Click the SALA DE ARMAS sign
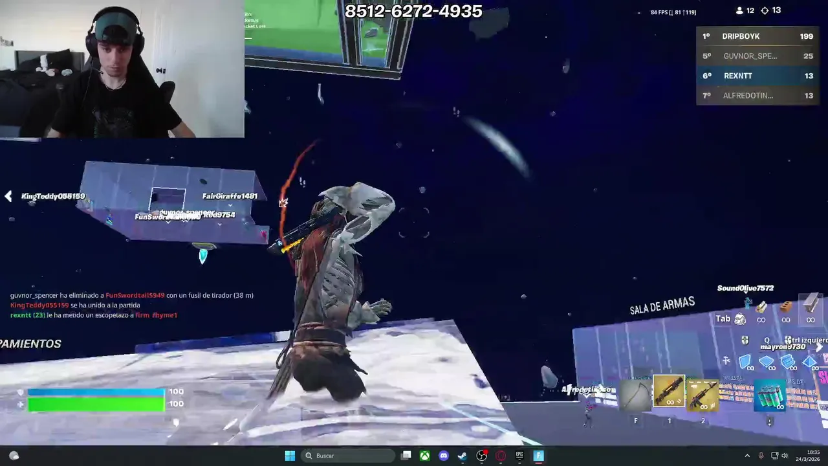828x466 pixels. [x=662, y=306]
